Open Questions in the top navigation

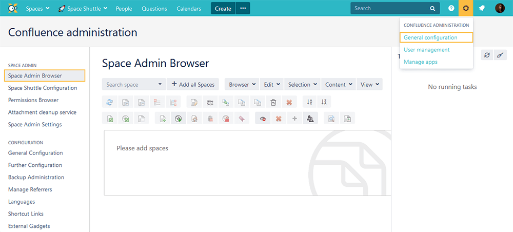click(x=154, y=9)
